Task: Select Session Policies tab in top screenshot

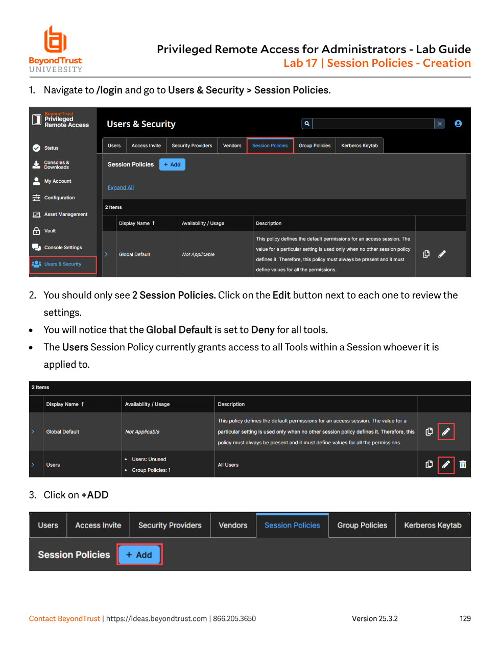Action: pos(270,146)
